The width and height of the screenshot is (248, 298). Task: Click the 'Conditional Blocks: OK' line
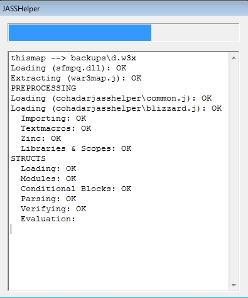tap(76, 189)
